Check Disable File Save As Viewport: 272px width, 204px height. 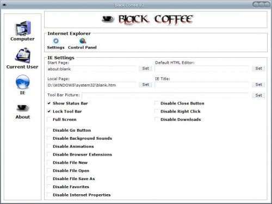[49, 178]
